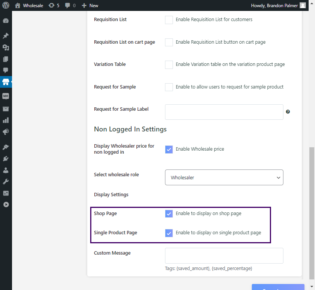The image size is (315, 290).
Task: Focus the Request for Sample Label field
Action: [224, 112]
